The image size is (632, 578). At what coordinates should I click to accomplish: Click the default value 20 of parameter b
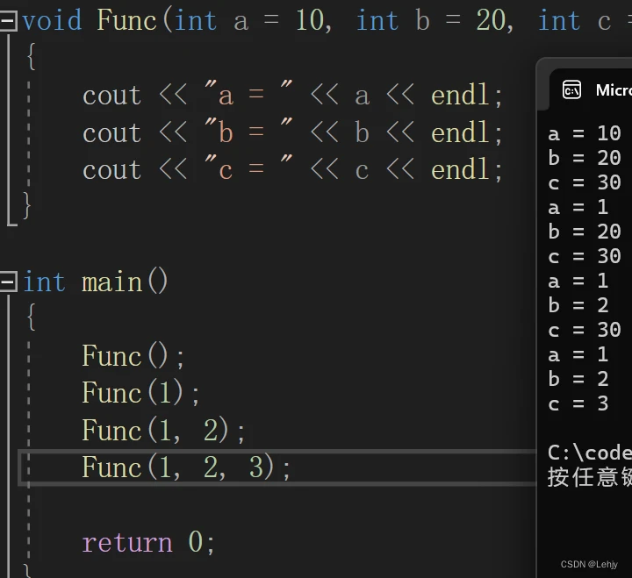[x=492, y=20]
